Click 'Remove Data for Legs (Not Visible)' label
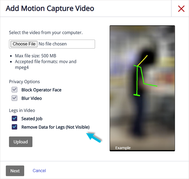This screenshot has width=189, height=179. tap(55, 127)
